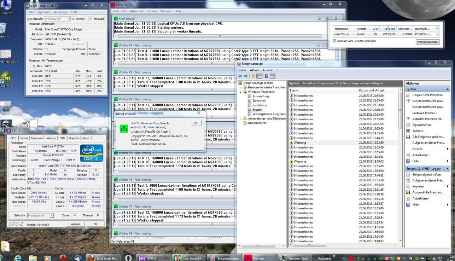Click the OK button in CPU-Z

(95, 224)
